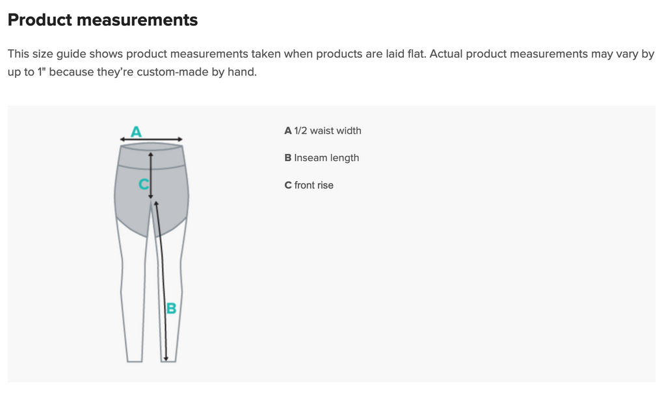
Task: Click the leggings diagram illustration
Action: (151, 244)
